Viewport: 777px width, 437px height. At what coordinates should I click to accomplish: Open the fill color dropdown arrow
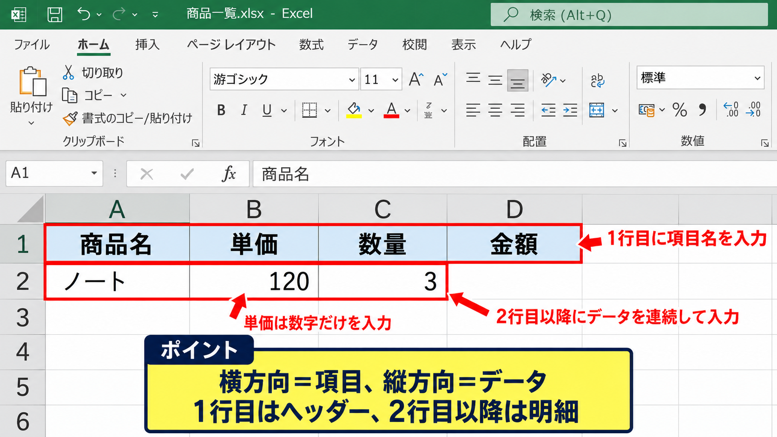[x=371, y=111]
